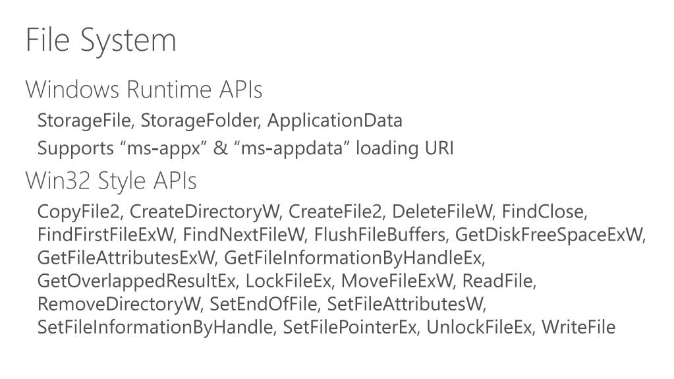Viewport: 674px width, 379px height.
Task: Select the ApplicationData text
Action: pos(335,121)
